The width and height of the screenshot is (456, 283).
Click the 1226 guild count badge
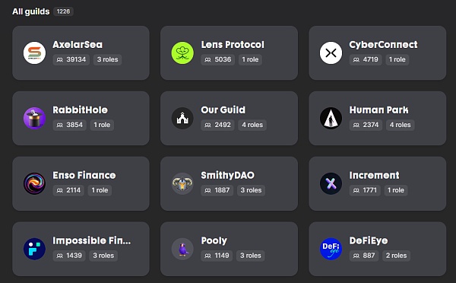(x=63, y=11)
